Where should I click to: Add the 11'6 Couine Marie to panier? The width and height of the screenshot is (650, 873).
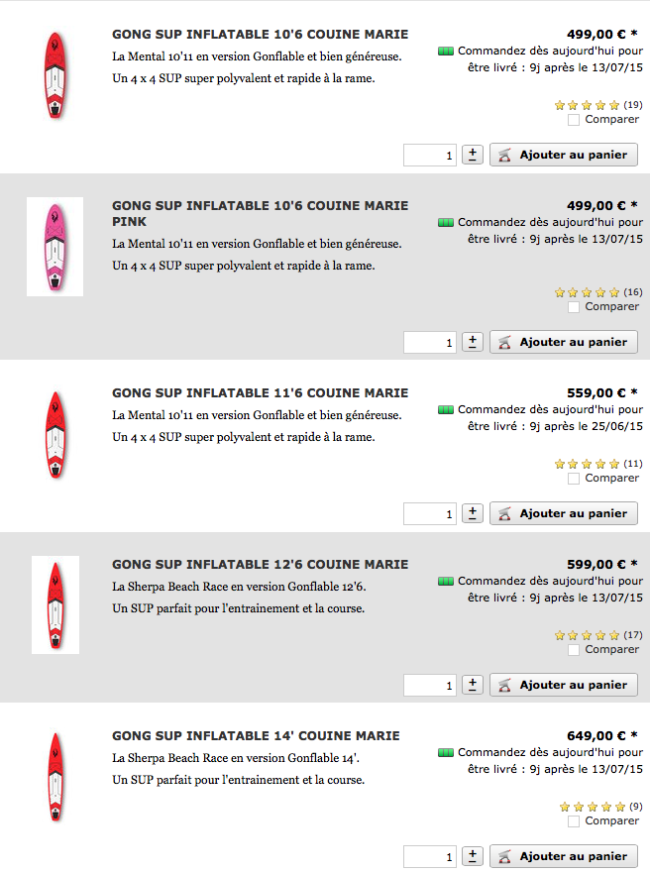coord(564,513)
